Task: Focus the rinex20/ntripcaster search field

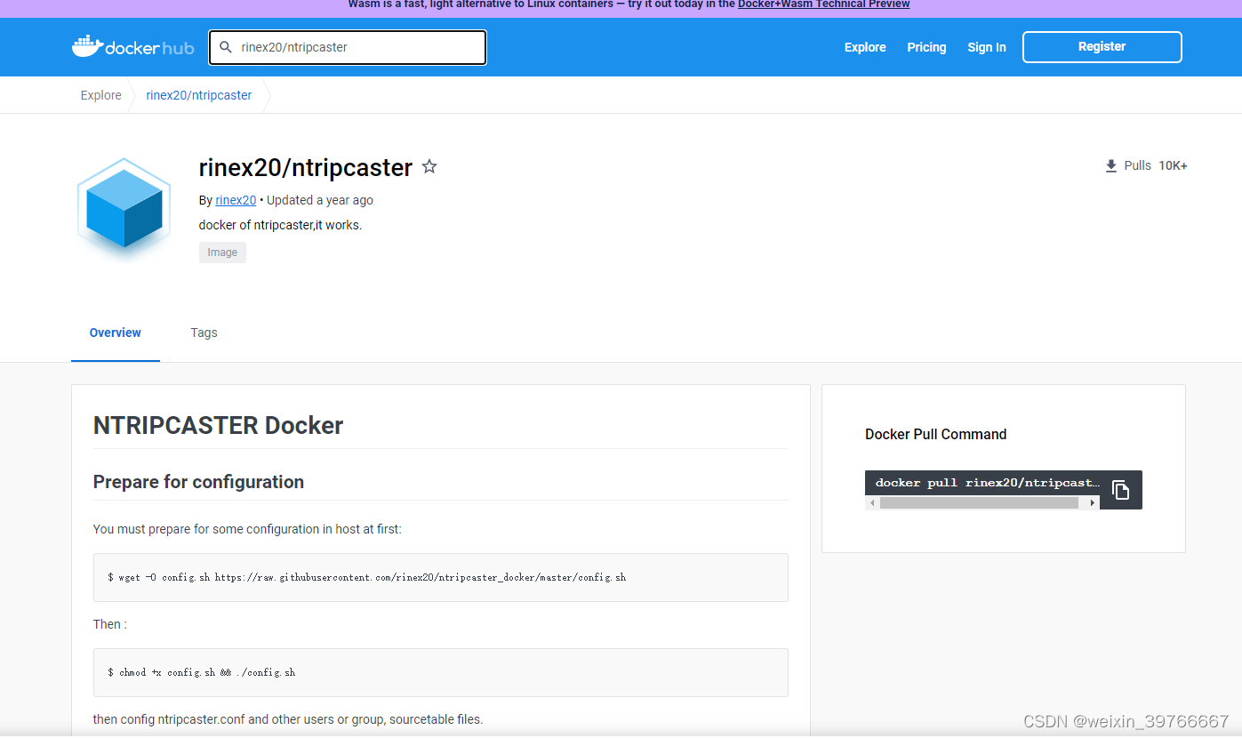Action: 348,47
